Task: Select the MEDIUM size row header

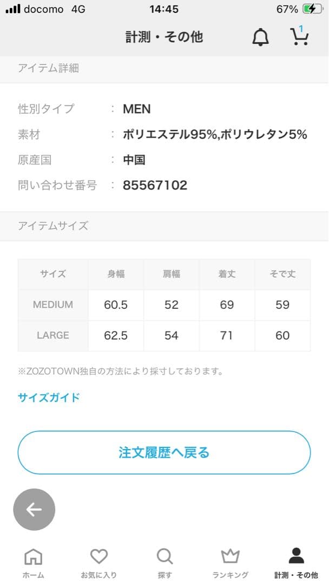Action: click(x=53, y=304)
